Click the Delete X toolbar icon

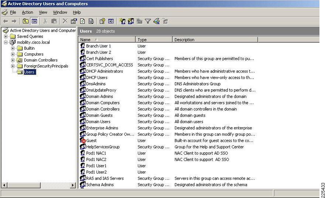point(65,21)
